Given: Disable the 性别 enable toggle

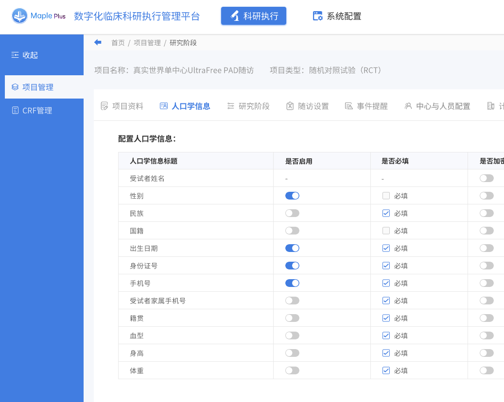Looking at the screenshot, I should point(292,196).
